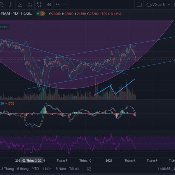Open the indicator templates icon
Screen dimensions: 175x175
(x=29, y=5)
